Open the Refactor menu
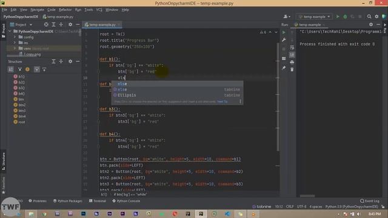Image resolution: width=388 pixels, height=218 pixels. pyautogui.click(x=65, y=10)
